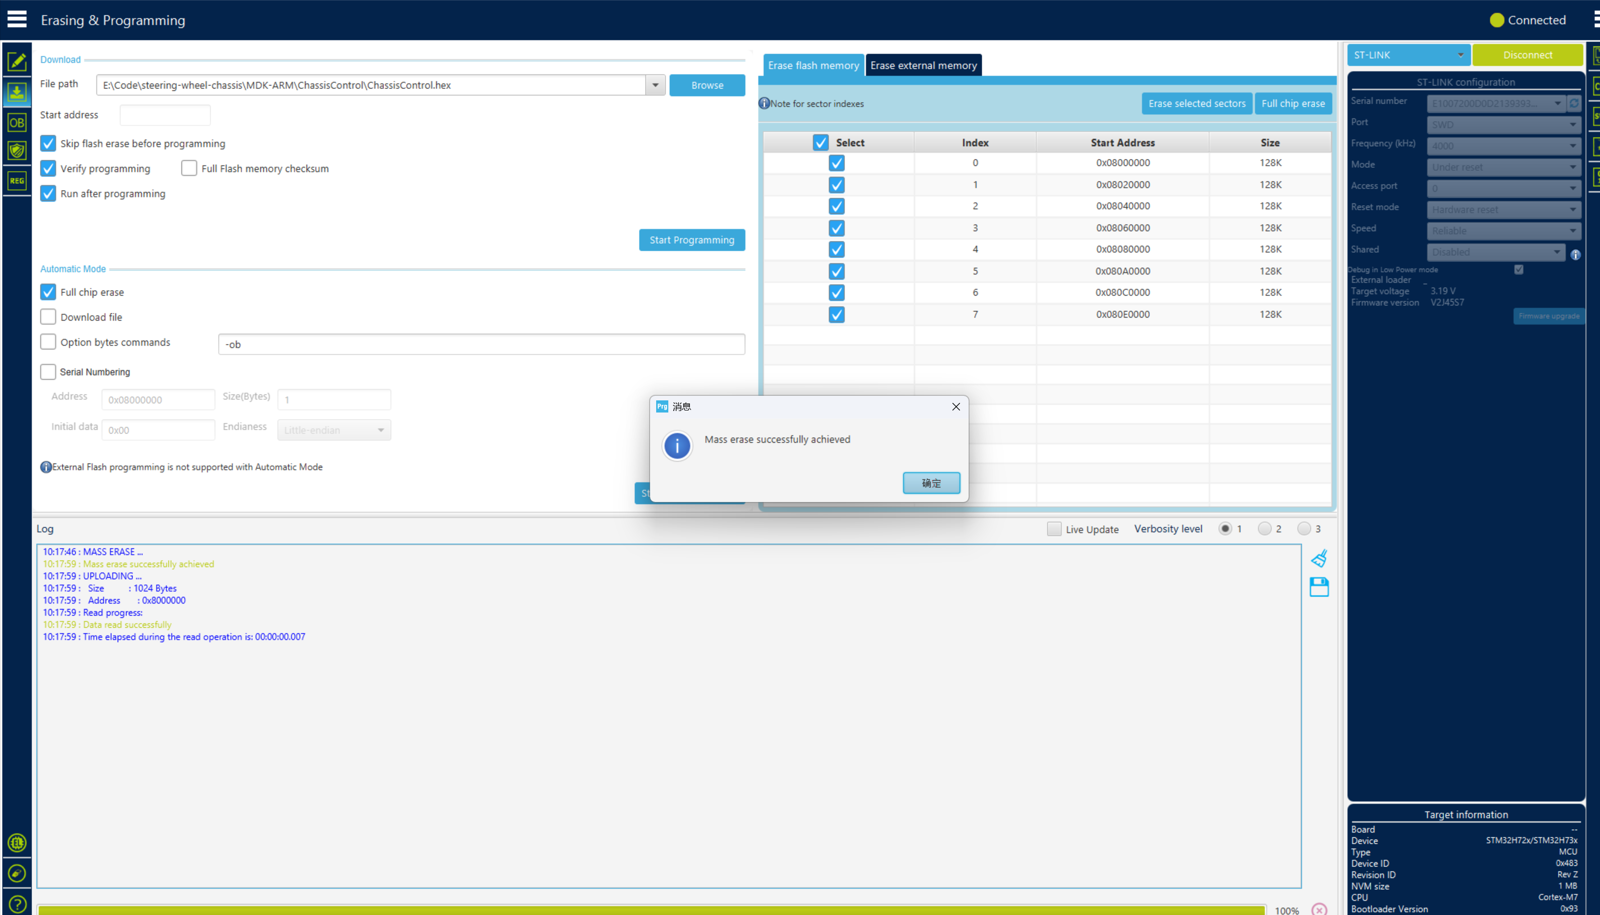Screen dimensions: 1600x915
Task: Open the help question mark icon
Action: (17, 904)
